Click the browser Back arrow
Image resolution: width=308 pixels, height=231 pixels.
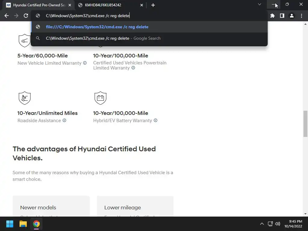pyautogui.click(x=7, y=16)
